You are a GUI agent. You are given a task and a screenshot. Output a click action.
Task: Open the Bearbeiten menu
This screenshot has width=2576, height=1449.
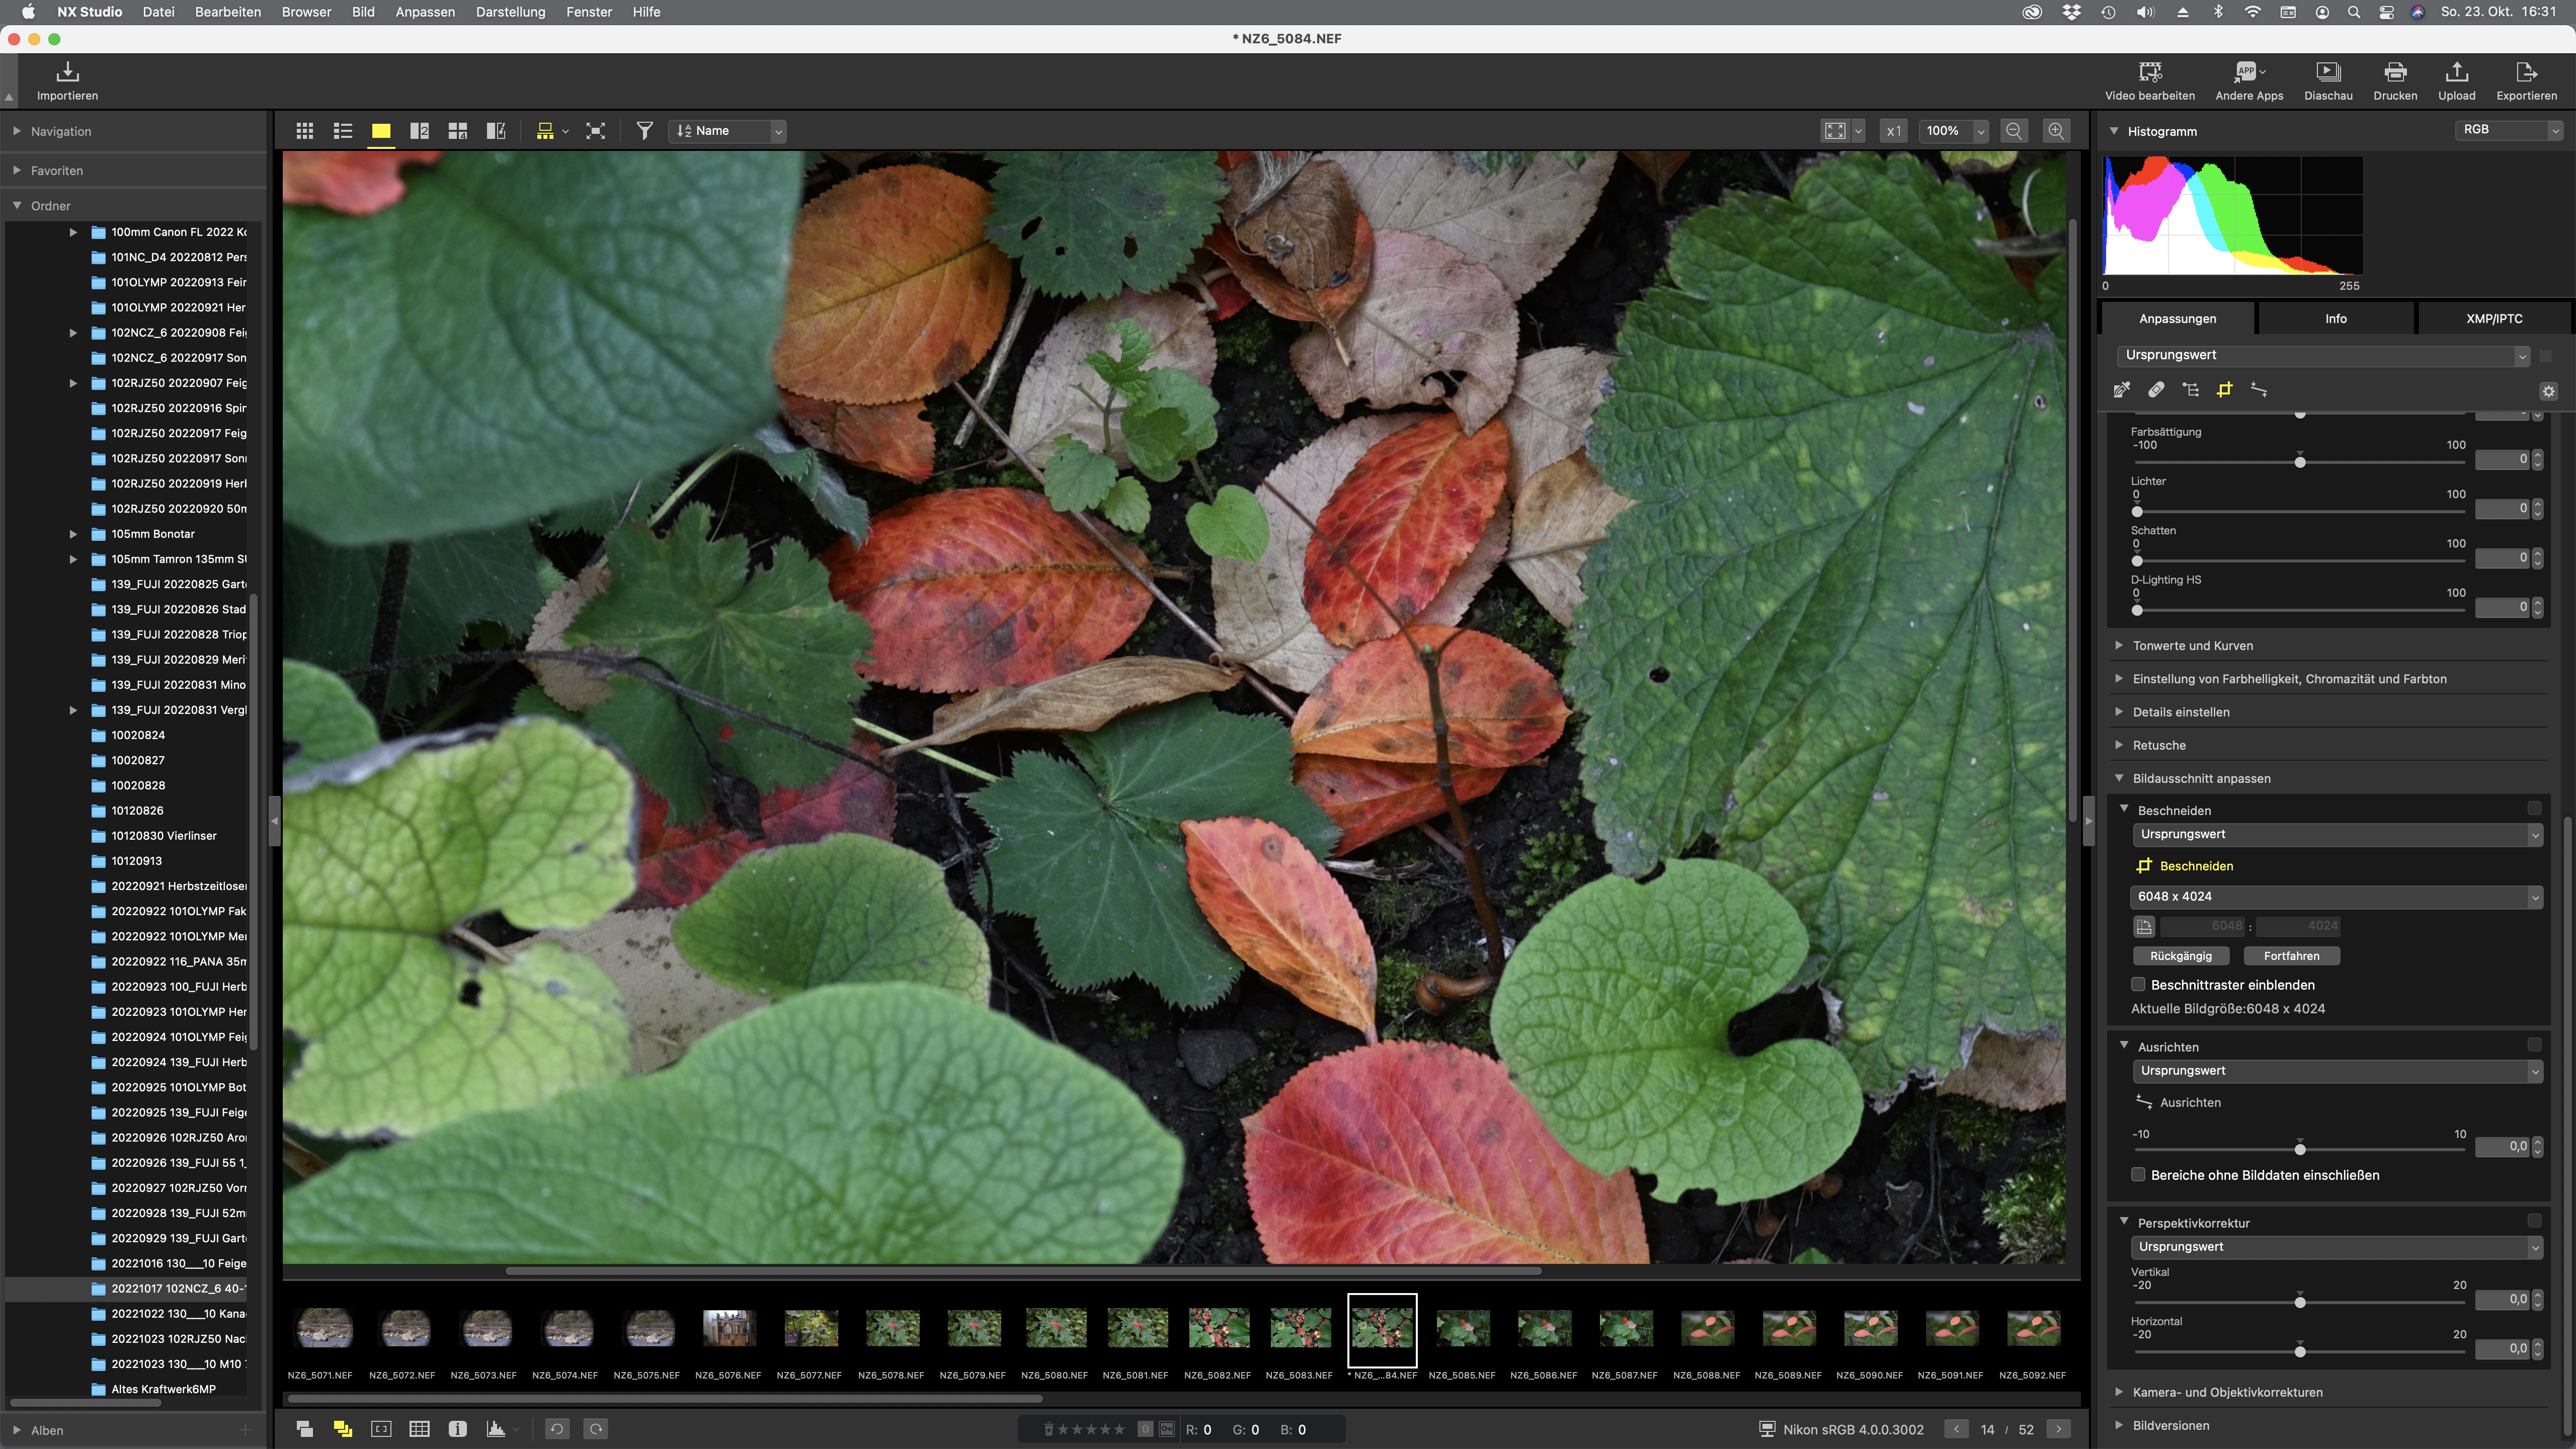(227, 12)
